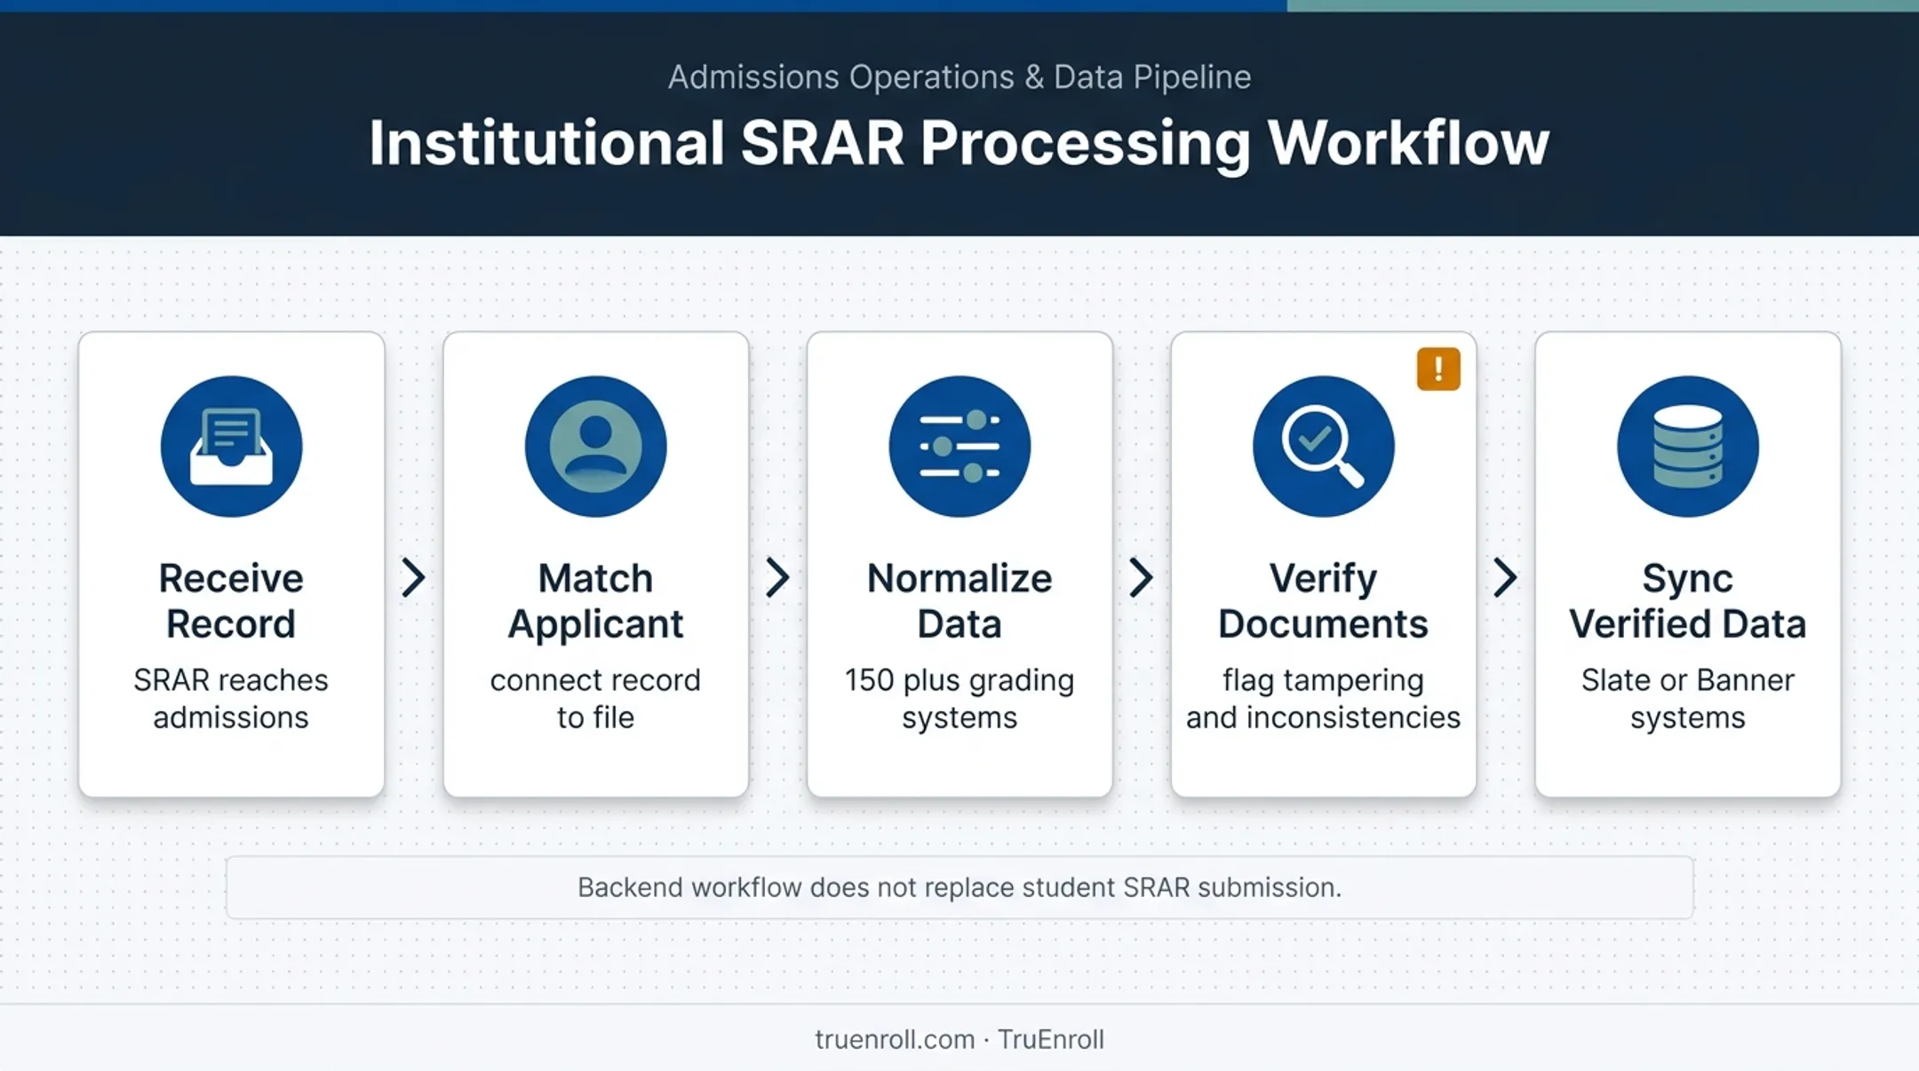Click 'connect record to file' description

[x=595, y=699]
